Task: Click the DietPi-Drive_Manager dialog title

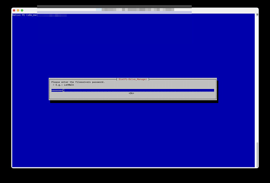Action: pyautogui.click(x=133, y=79)
